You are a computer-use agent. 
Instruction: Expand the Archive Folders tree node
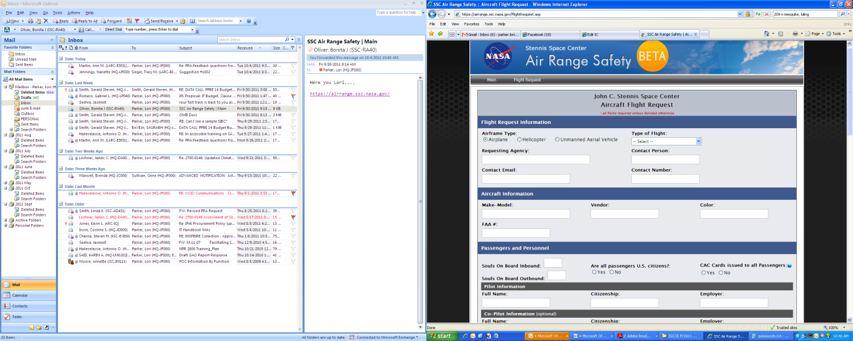(6, 220)
